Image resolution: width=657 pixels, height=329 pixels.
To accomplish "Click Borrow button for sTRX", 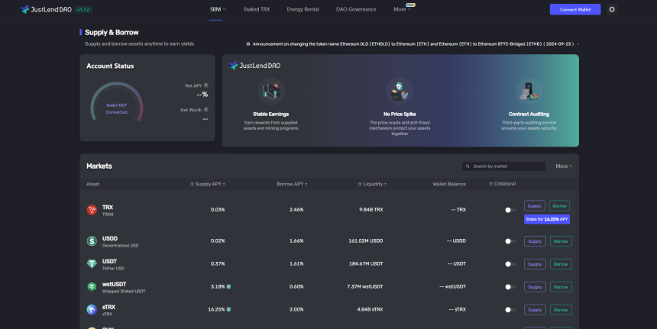I will [561, 310].
